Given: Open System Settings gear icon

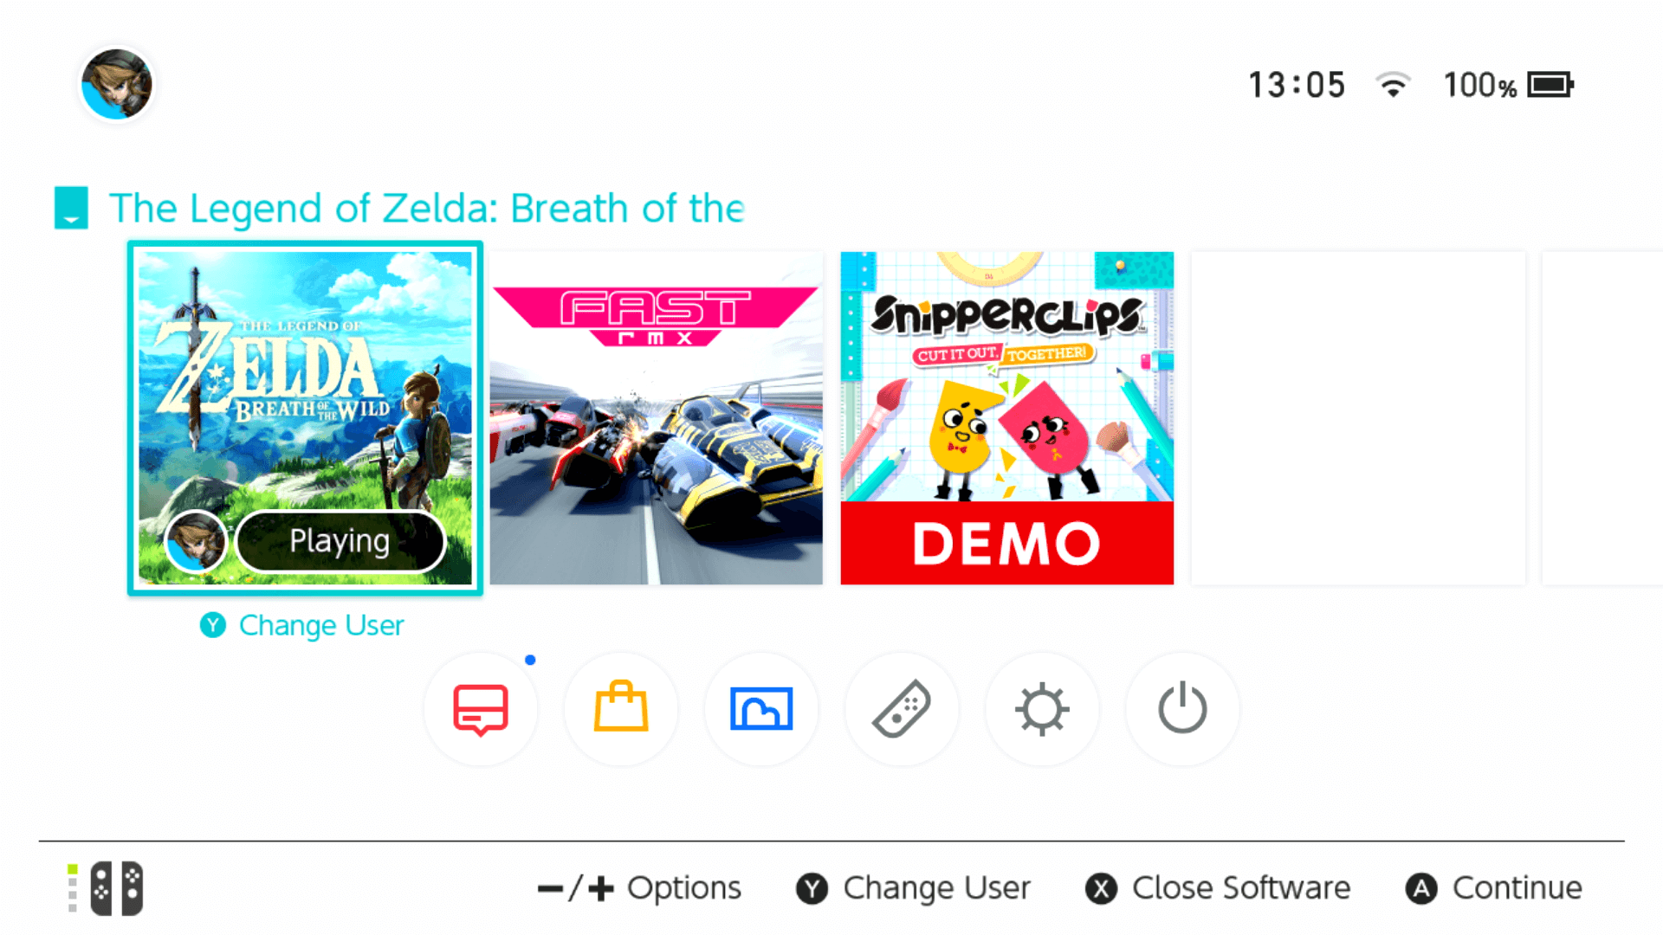Looking at the screenshot, I should pos(1042,709).
